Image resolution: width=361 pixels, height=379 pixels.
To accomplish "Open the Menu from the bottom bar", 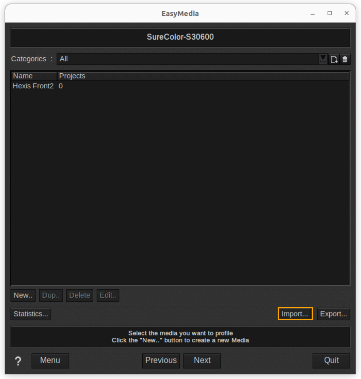I will 50,361.
